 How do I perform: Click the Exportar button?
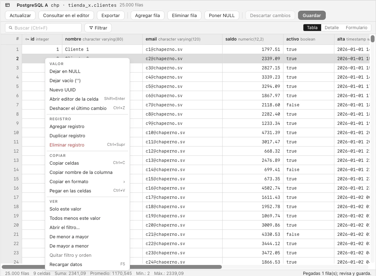pyautogui.click(x=110, y=15)
